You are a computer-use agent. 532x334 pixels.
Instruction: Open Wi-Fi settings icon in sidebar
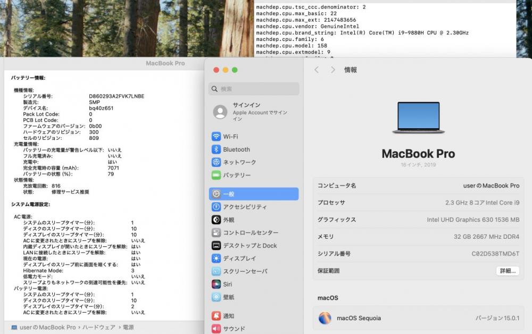216,137
